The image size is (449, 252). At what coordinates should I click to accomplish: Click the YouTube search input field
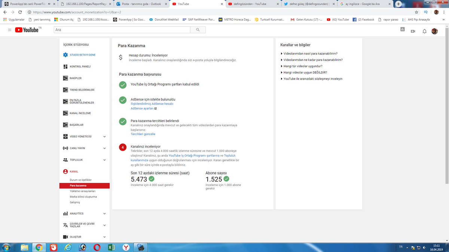point(122,30)
